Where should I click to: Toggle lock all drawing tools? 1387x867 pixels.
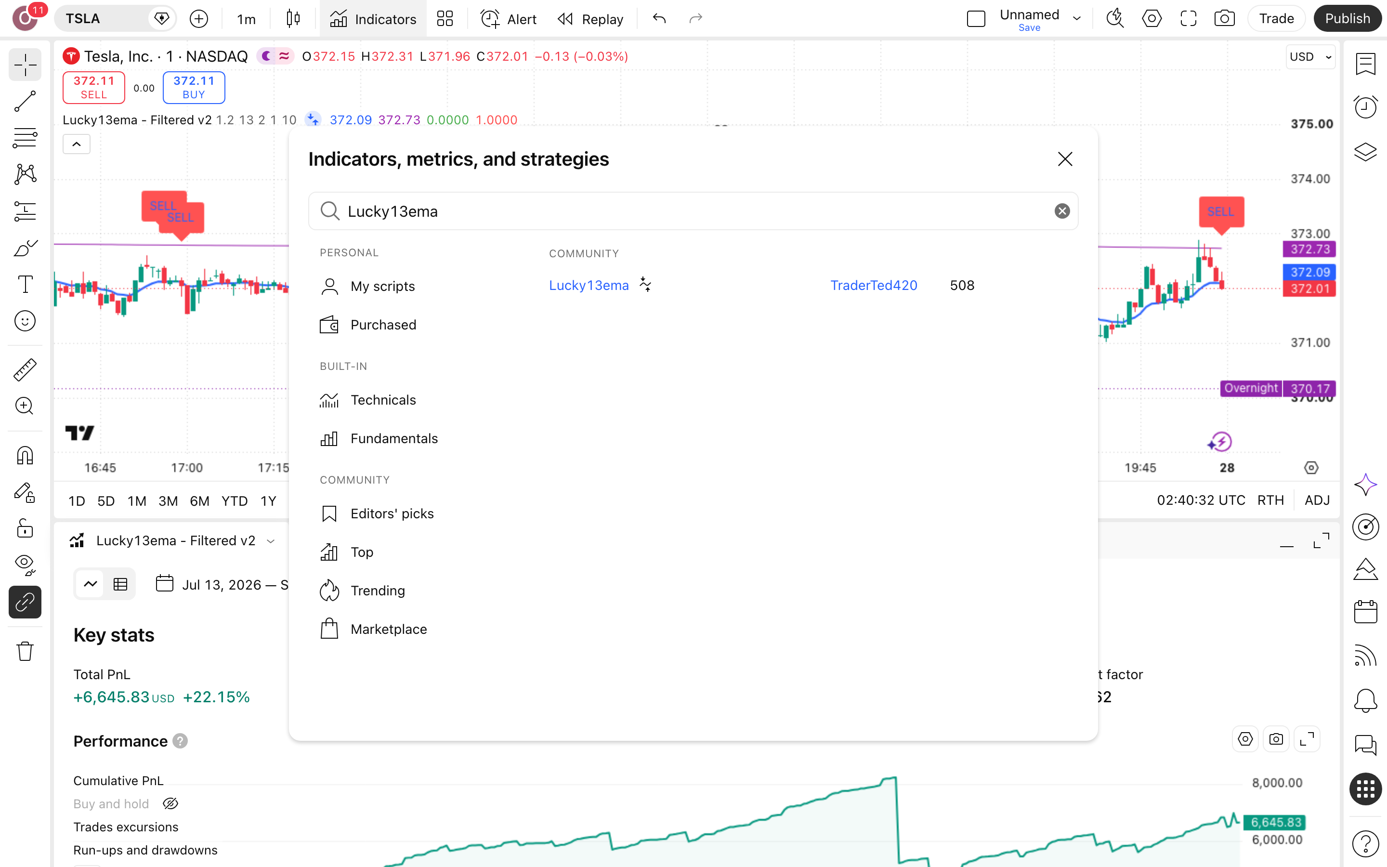coord(25,529)
